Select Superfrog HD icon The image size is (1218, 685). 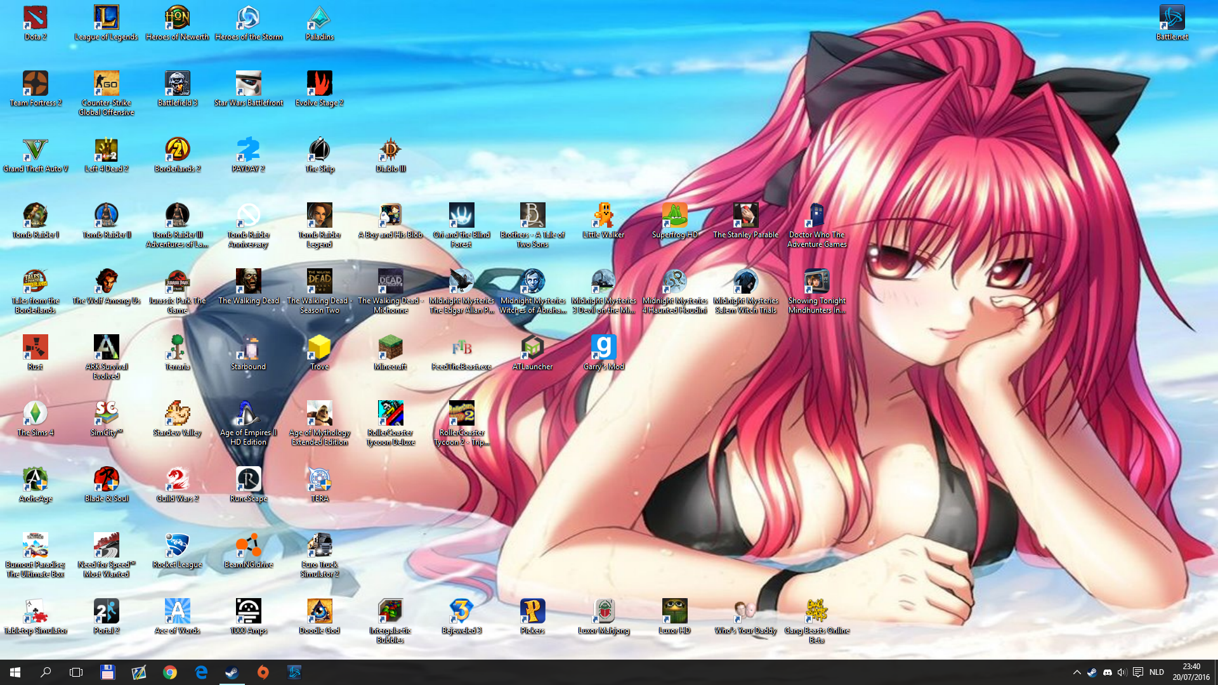[674, 221]
